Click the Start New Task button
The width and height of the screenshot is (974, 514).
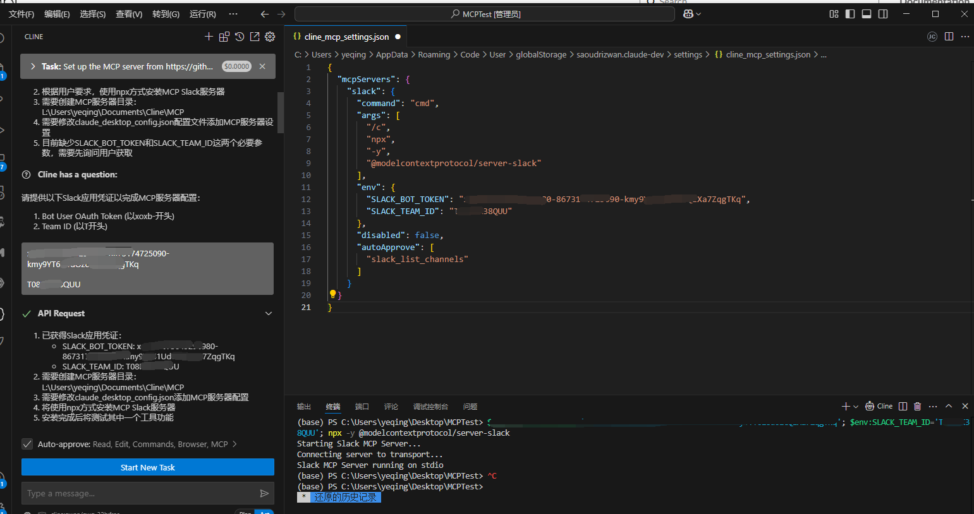coord(148,467)
